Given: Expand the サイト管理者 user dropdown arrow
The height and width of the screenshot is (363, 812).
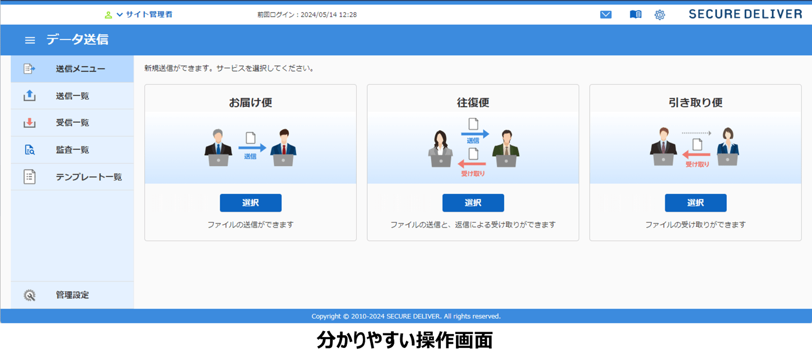Looking at the screenshot, I should pos(120,14).
